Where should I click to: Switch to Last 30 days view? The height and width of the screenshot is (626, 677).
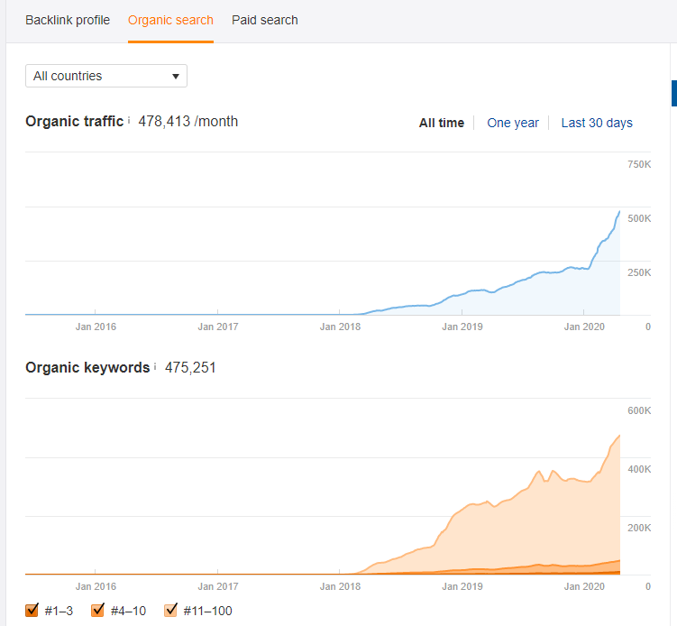(x=597, y=123)
